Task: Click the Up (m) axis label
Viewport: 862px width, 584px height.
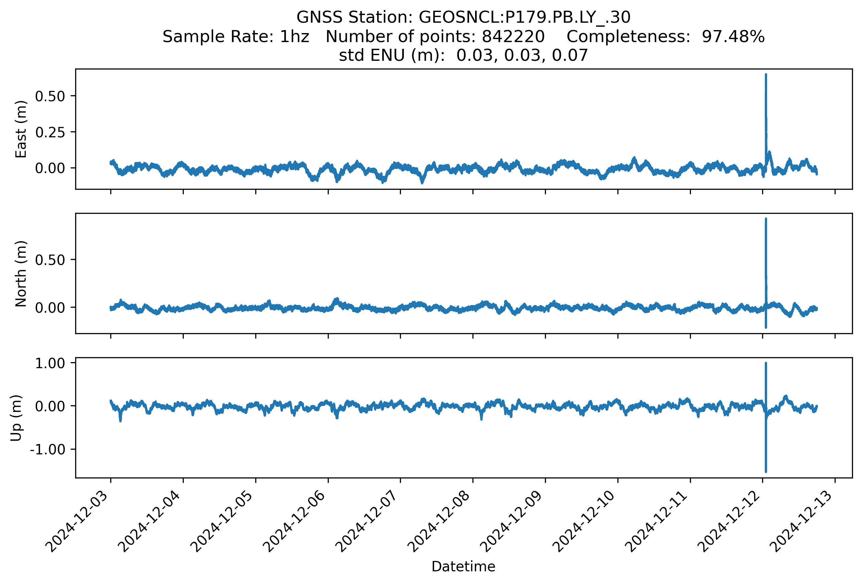Action: pyautogui.click(x=16, y=418)
